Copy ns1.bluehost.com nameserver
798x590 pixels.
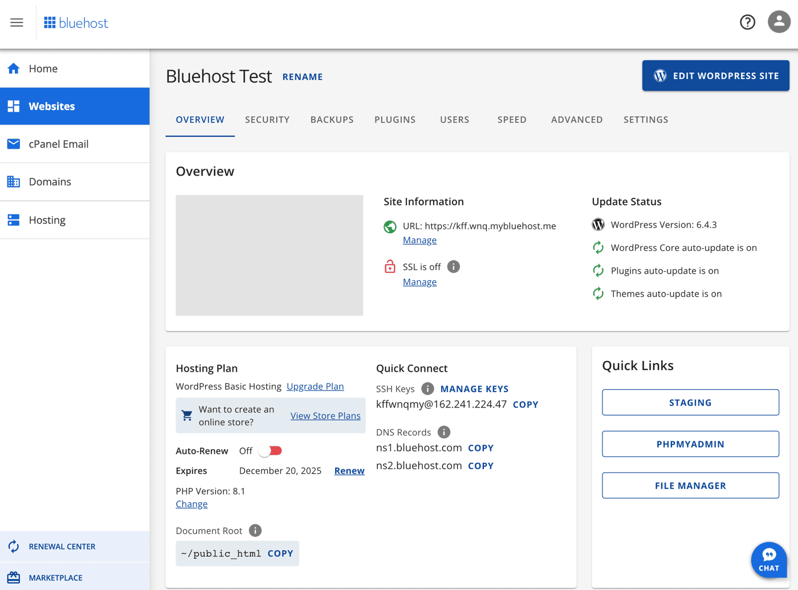click(x=481, y=448)
